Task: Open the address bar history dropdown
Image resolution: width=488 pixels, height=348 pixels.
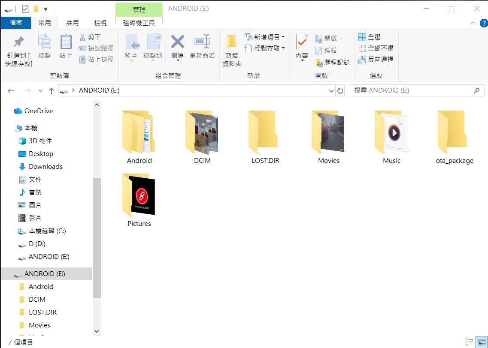Action: 331,91
